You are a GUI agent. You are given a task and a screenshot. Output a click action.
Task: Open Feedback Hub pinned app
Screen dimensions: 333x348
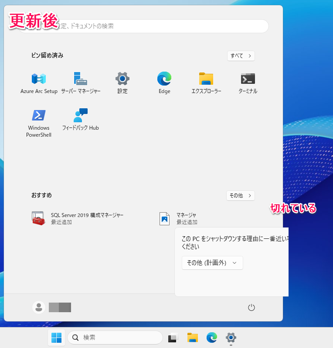pos(81,119)
